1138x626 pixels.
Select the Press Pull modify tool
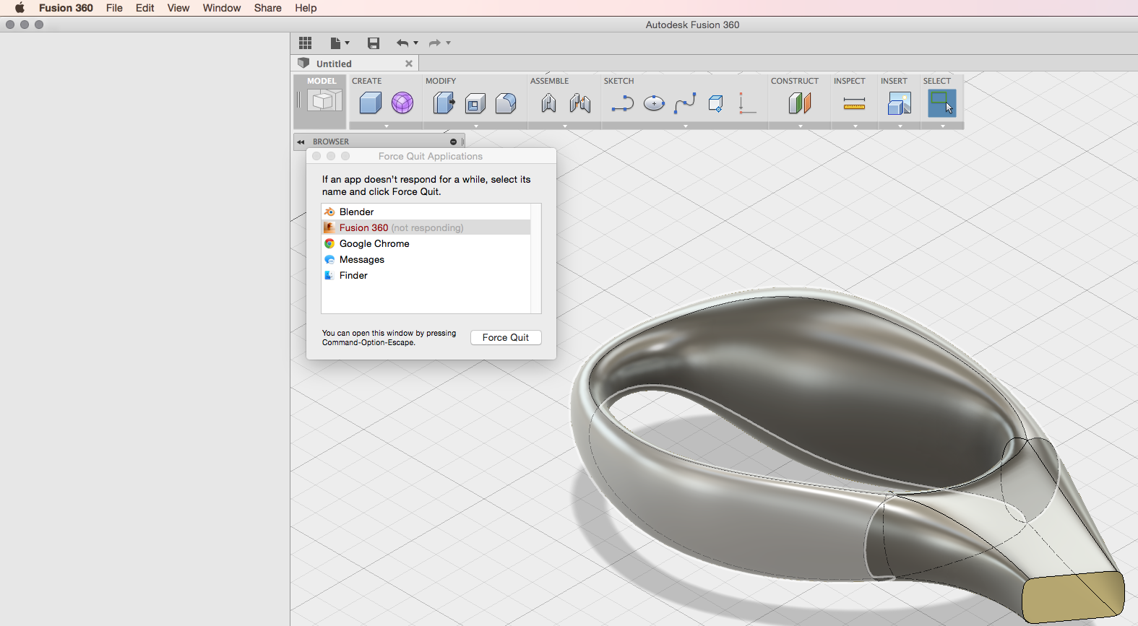[x=444, y=103]
